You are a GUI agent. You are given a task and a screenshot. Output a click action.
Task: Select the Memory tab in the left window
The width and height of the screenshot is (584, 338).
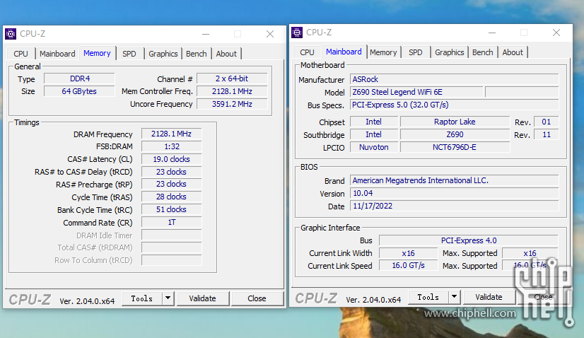tap(97, 53)
